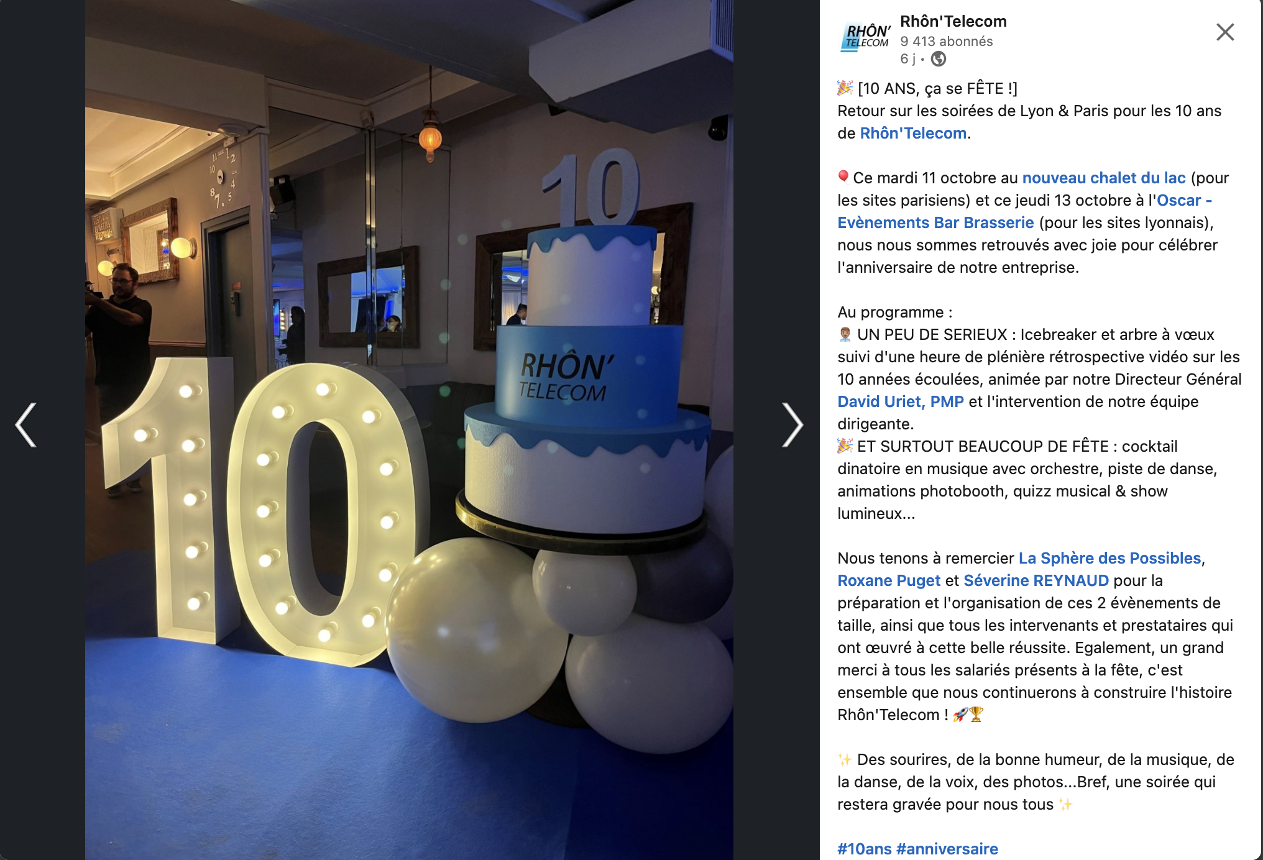Open the nouveau chalet du lac link
The height and width of the screenshot is (860, 1263).
(1104, 178)
